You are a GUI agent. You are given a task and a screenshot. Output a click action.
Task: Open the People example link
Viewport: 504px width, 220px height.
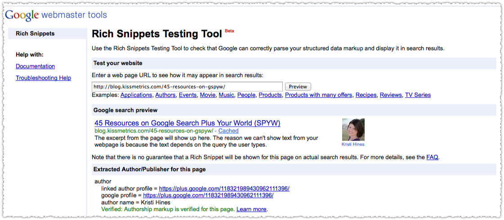[246, 95]
